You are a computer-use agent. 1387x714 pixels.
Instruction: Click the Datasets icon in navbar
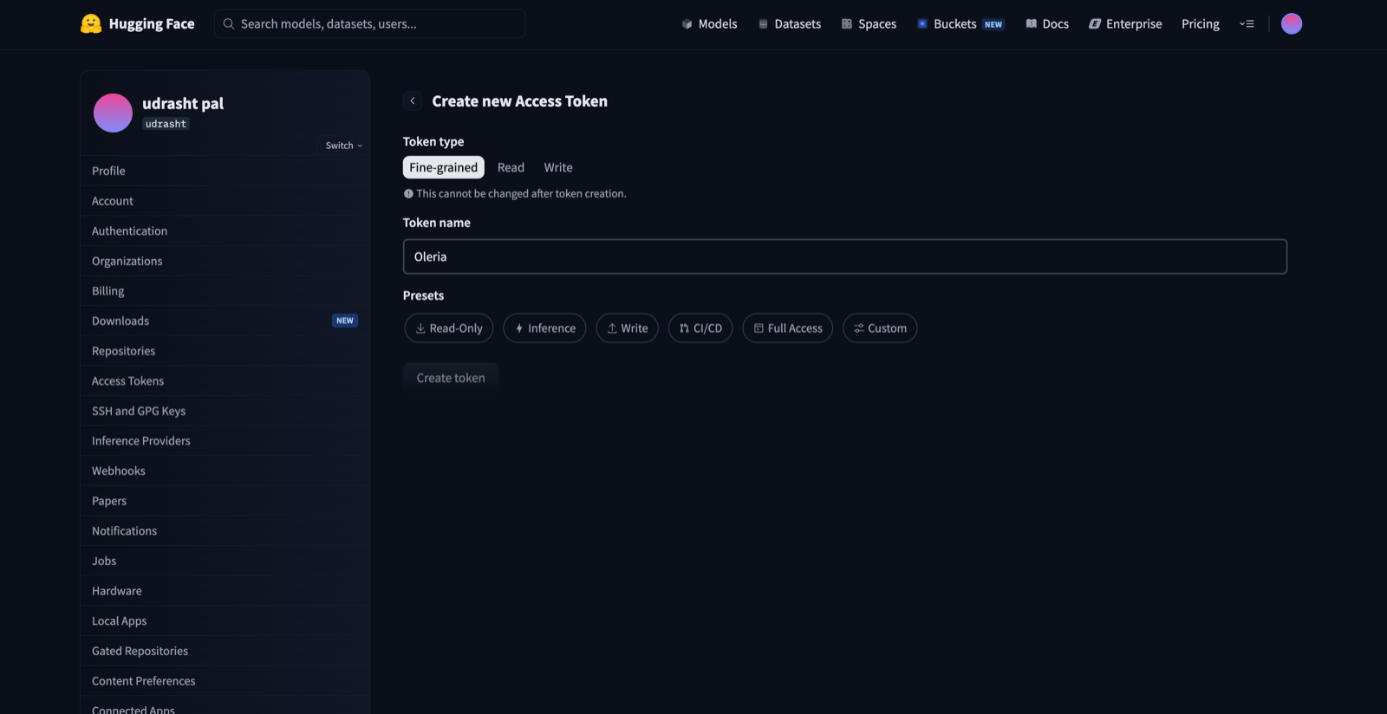763,24
